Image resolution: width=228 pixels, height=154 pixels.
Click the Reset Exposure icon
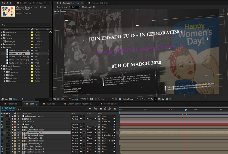click(x=167, y=99)
